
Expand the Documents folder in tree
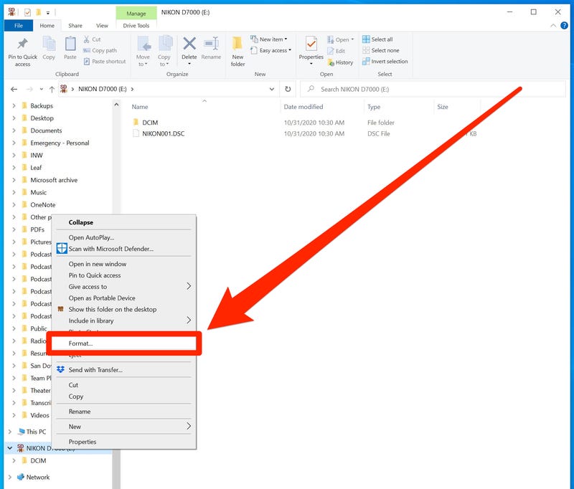(x=14, y=130)
